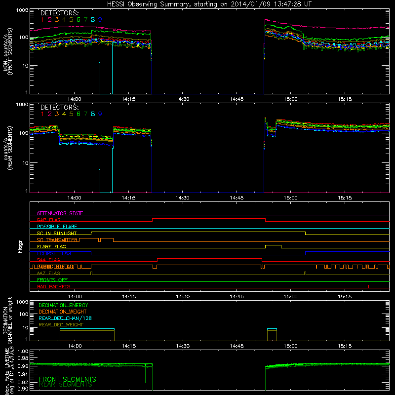Select detector 5 in front segments legend
This screenshot has height=395, width=395.
click(x=71, y=20)
